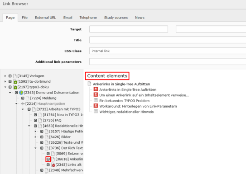
Task: Click red icon of Um einen Ankerlink element
Action: pos(96,95)
